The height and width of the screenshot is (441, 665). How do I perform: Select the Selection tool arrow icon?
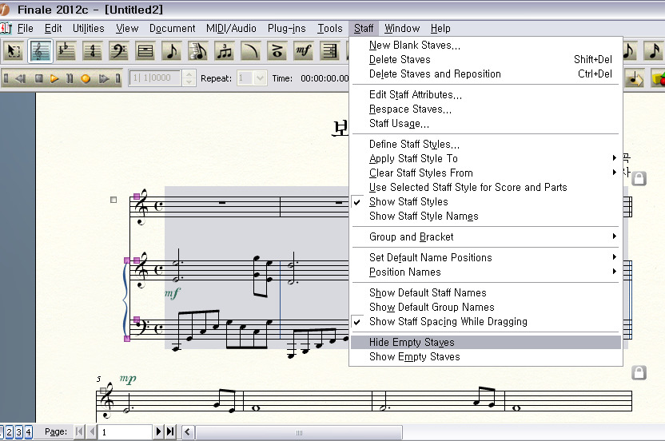pyautogui.click(x=14, y=51)
